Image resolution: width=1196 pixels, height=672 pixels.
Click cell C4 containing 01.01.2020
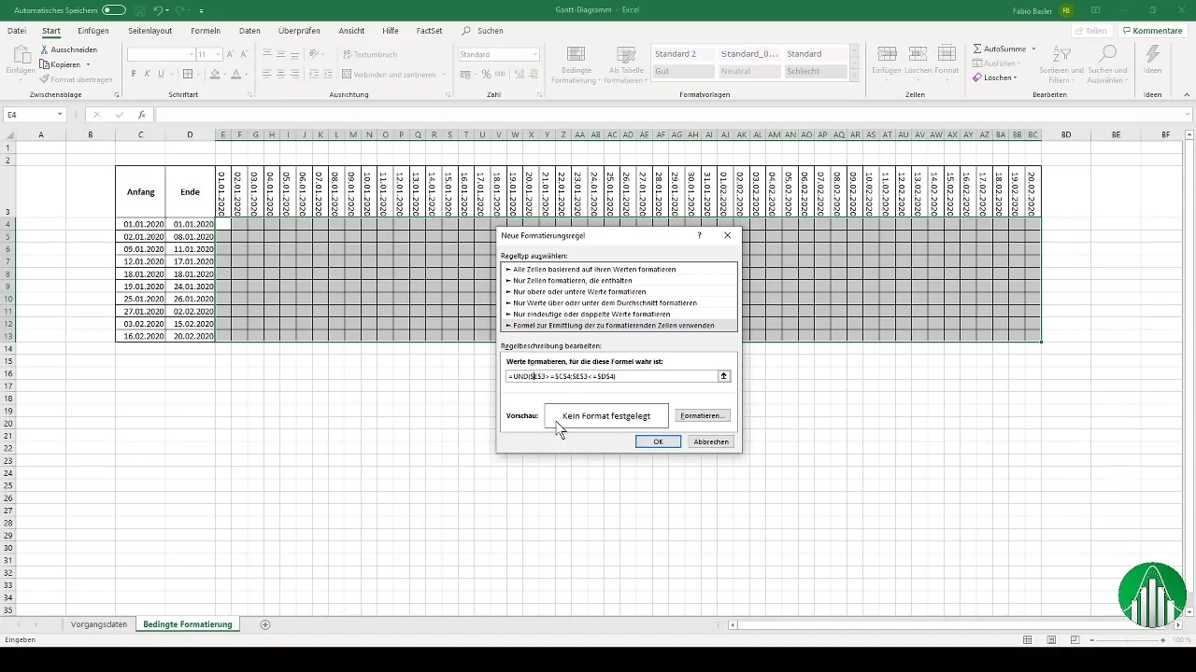coord(140,224)
